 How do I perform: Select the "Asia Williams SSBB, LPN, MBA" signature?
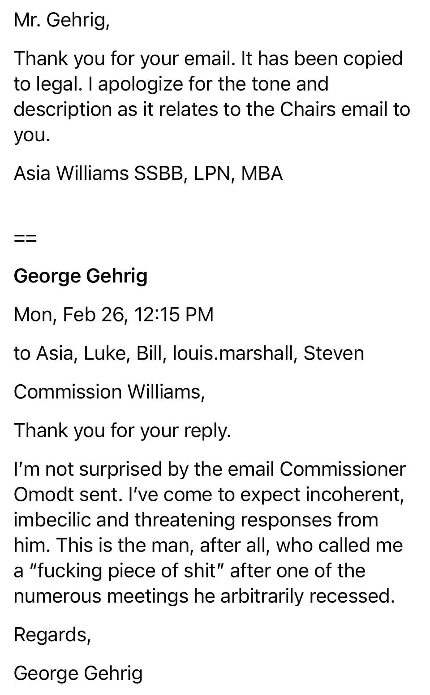(x=148, y=173)
